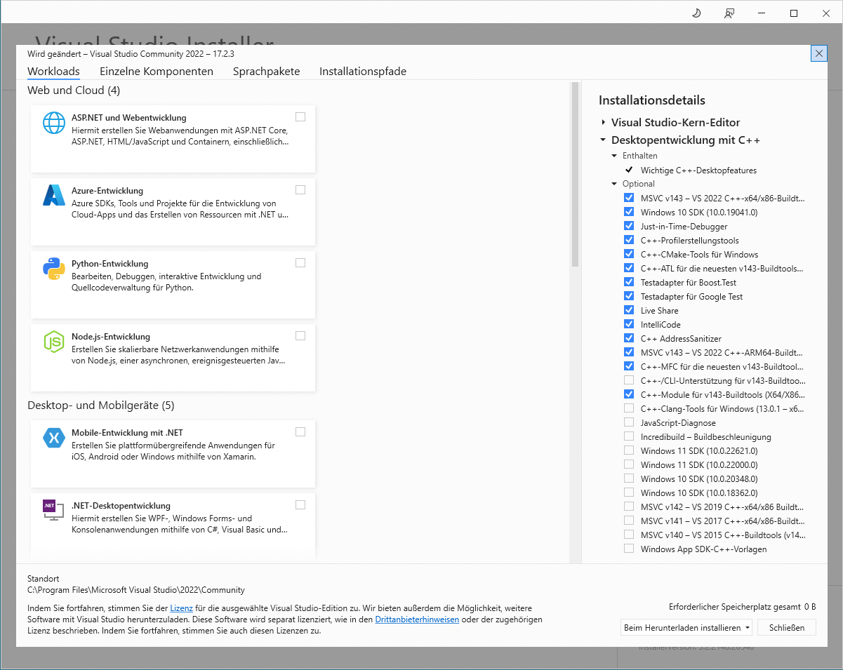Uncheck MSVC v143 ARM64 build tools

pos(629,352)
